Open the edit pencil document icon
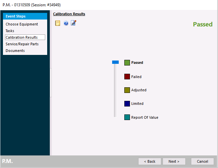The width and height of the screenshot is (218, 168). click(x=74, y=23)
